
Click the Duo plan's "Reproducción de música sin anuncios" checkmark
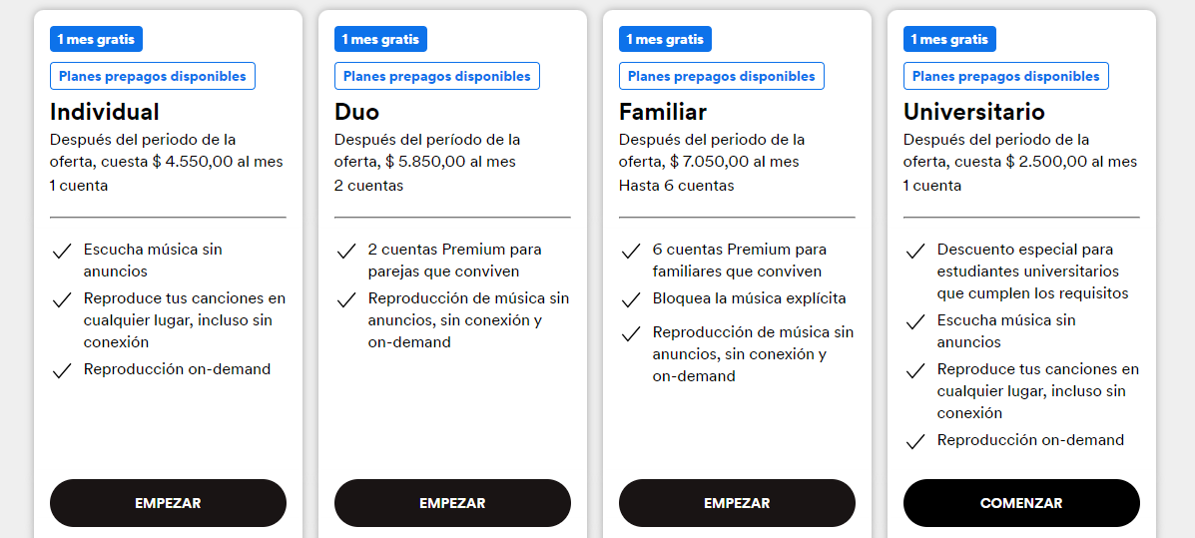pyautogui.click(x=346, y=299)
